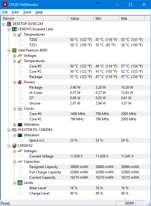Click the L09S6Y02 battery icon
Viewport: 151px width, 206px height.
click(x=14, y=146)
